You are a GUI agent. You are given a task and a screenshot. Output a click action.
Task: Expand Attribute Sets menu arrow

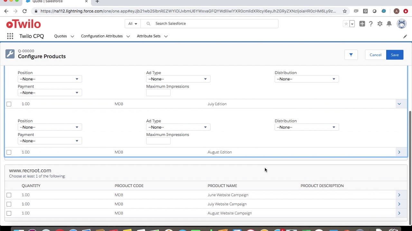point(166,37)
